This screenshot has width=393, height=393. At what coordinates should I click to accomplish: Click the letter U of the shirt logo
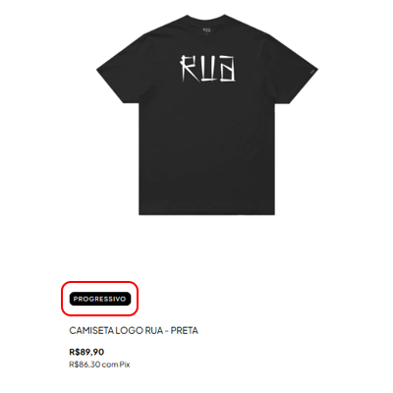point(208,70)
